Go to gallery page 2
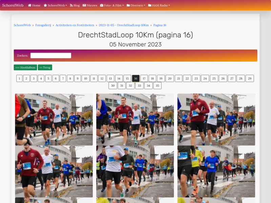 click(x=26, y=78)
